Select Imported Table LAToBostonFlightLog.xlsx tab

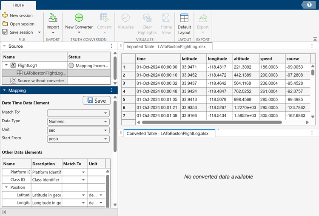point(168,46)
